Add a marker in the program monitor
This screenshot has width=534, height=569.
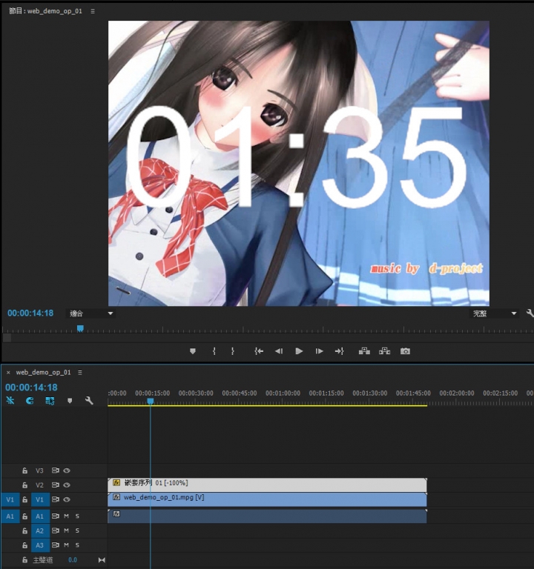tap(193, 351)
